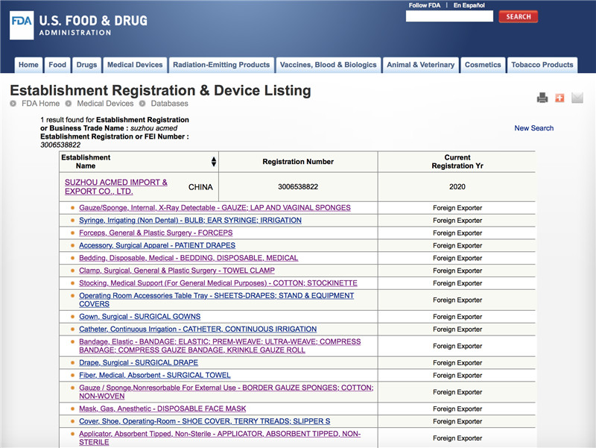Screen dimensions: 596x448
Task: Click Current Registration Yr column header
Action: (457, 162)
